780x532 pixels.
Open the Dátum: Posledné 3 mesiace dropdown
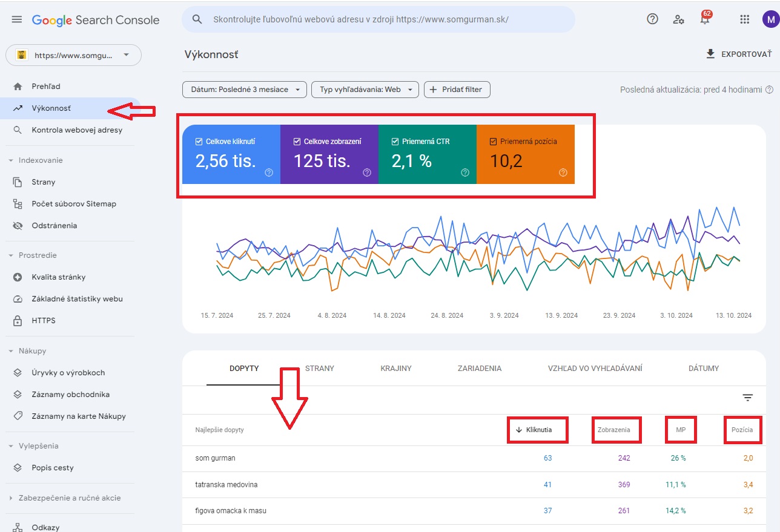(245, 90)
